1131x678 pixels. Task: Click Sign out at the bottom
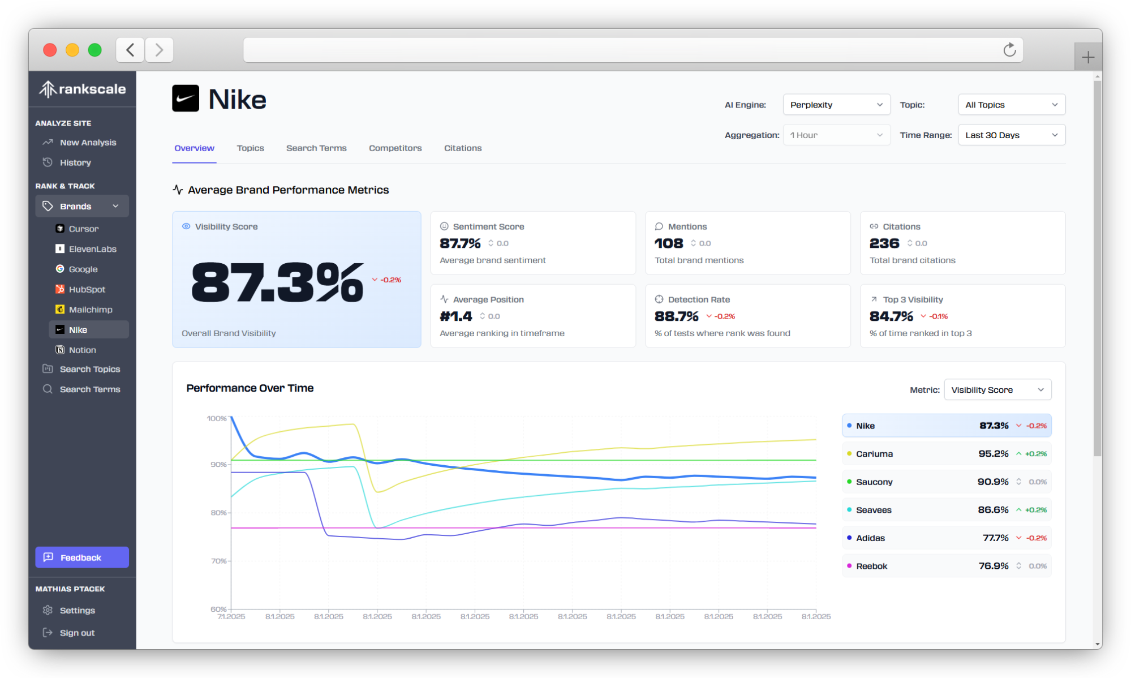[x=77, y=632]
